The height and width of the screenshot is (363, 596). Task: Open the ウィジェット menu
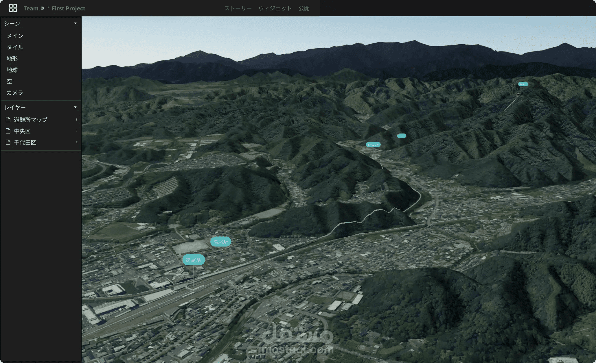point(275,8)
